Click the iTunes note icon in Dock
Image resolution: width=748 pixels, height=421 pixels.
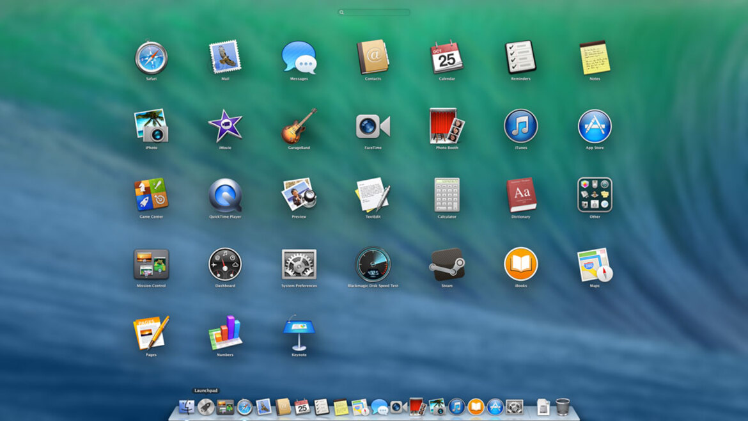pyautogui.click(x=456, y=407)
